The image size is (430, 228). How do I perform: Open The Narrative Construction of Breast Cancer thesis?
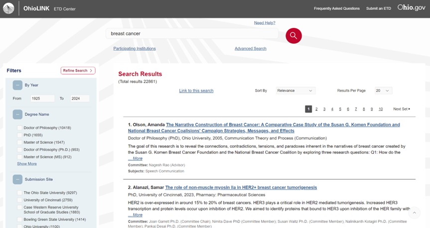(x=264, y=128)
